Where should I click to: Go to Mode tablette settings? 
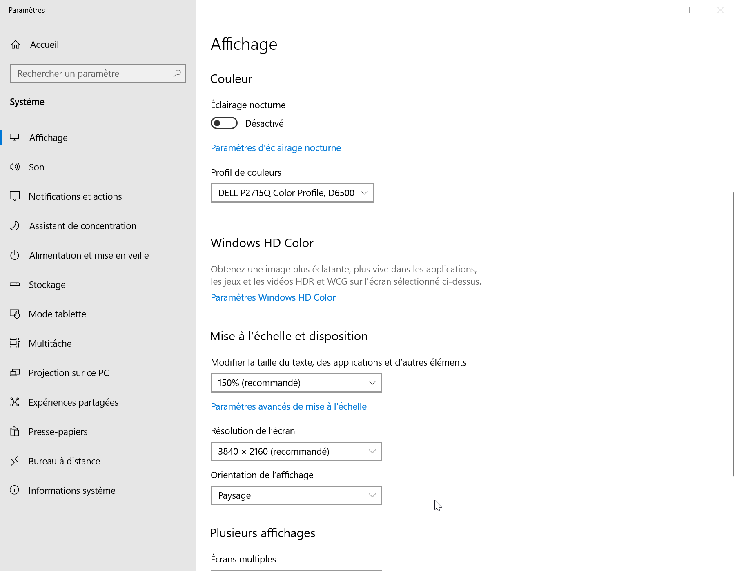pyautogui.click(x=57, y=314)
